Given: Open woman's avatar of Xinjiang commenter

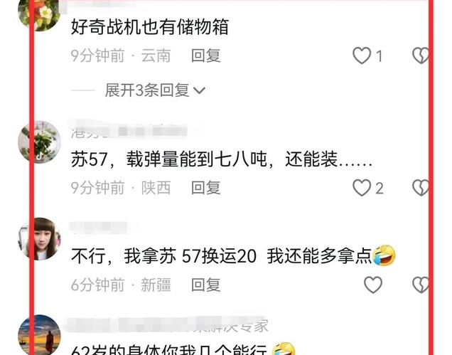Looking at the screenshot, I should coord(39,239).
